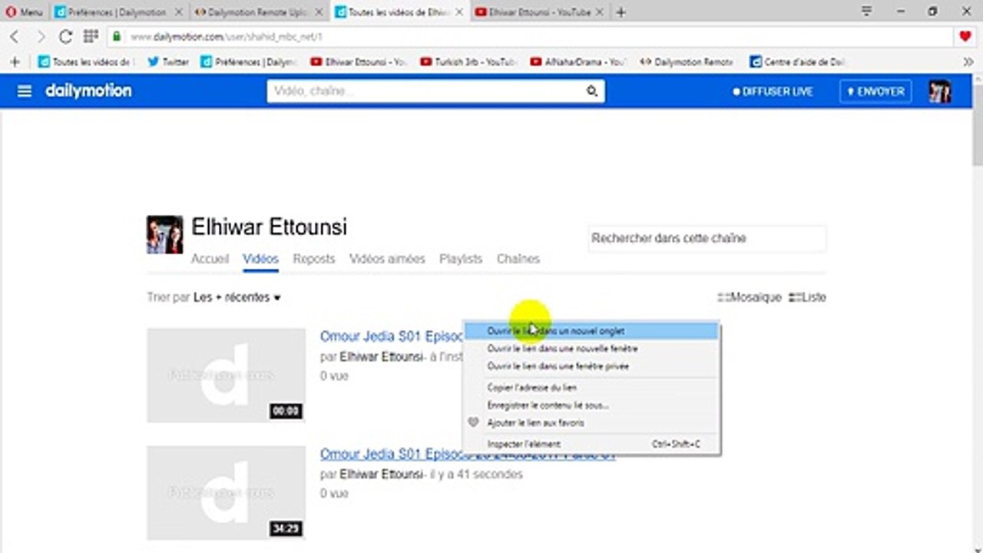Image resolution: width=983 pixels, height=553 pixels.
Task: Open the tab menu icon in title bar
Action: tap(866, 12)
